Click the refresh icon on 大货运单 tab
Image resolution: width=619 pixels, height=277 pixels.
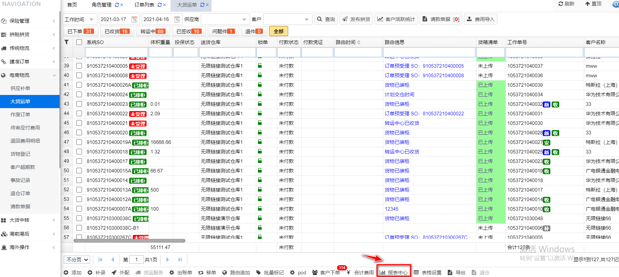coord(202,5)
